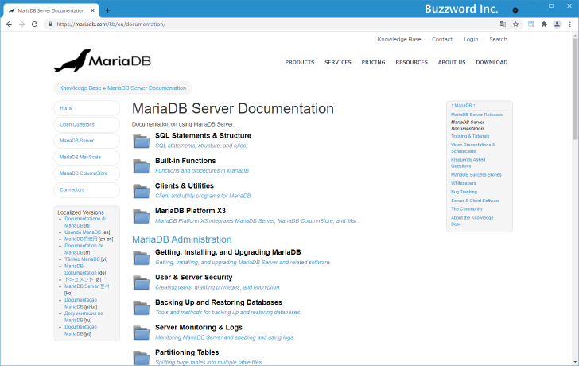Click the Login link at top
579x366 pixels.
pyautogui.click(x=471, y=39)
